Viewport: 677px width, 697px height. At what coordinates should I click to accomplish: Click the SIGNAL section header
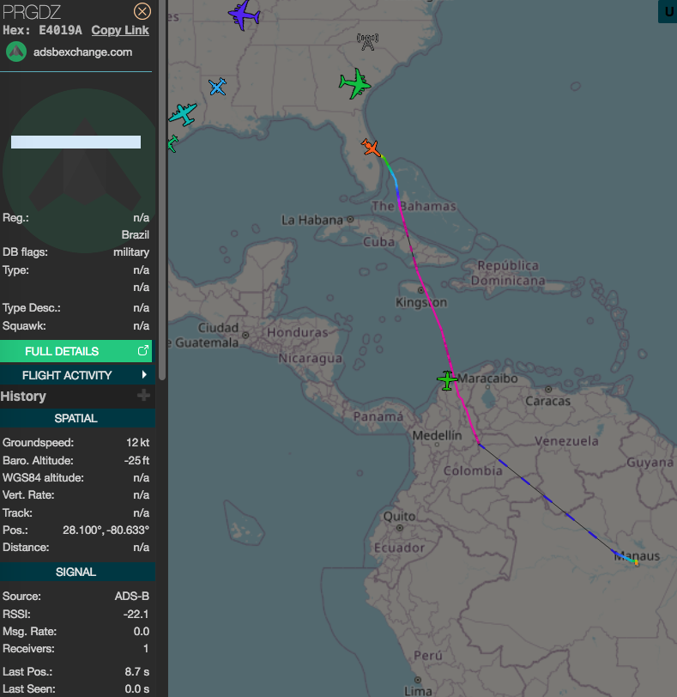click(76, 572)
